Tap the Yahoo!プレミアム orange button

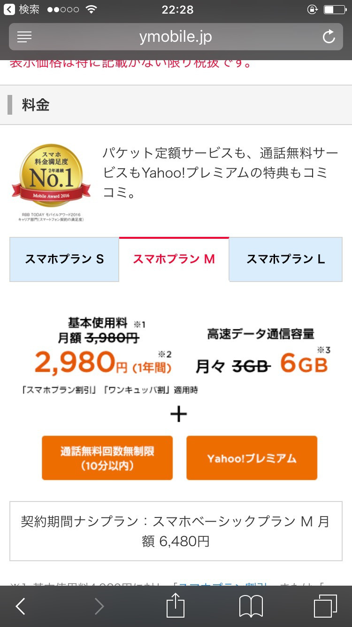tap(252, 458)
